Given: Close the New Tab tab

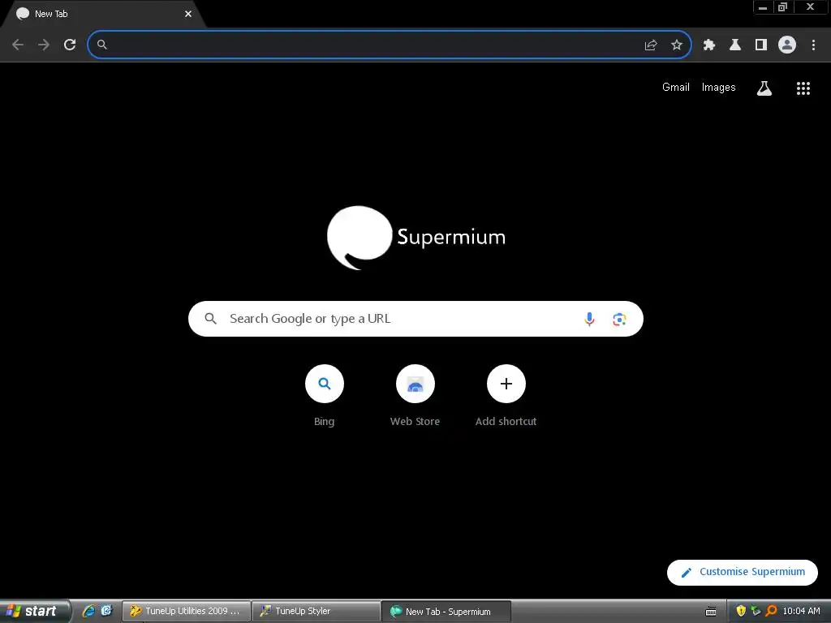Looking at the screenshot, I should 188,14.
